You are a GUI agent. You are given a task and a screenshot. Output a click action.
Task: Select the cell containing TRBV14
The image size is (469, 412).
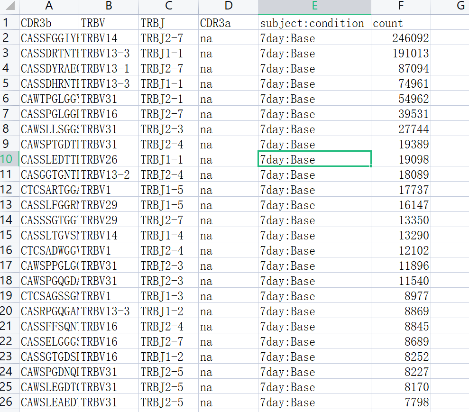coord(108,38)
